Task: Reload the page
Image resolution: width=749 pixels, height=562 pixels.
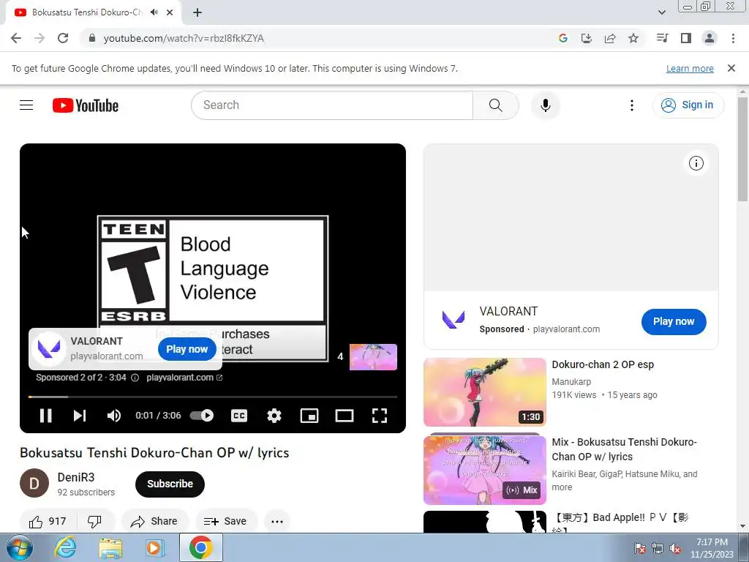Action: click(63, 38)
